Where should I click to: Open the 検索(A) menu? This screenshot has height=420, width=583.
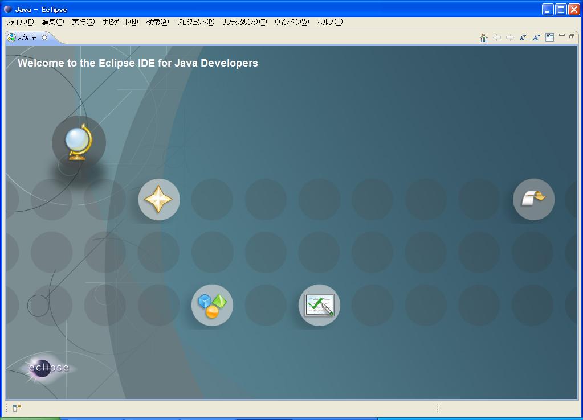[157, 22]
